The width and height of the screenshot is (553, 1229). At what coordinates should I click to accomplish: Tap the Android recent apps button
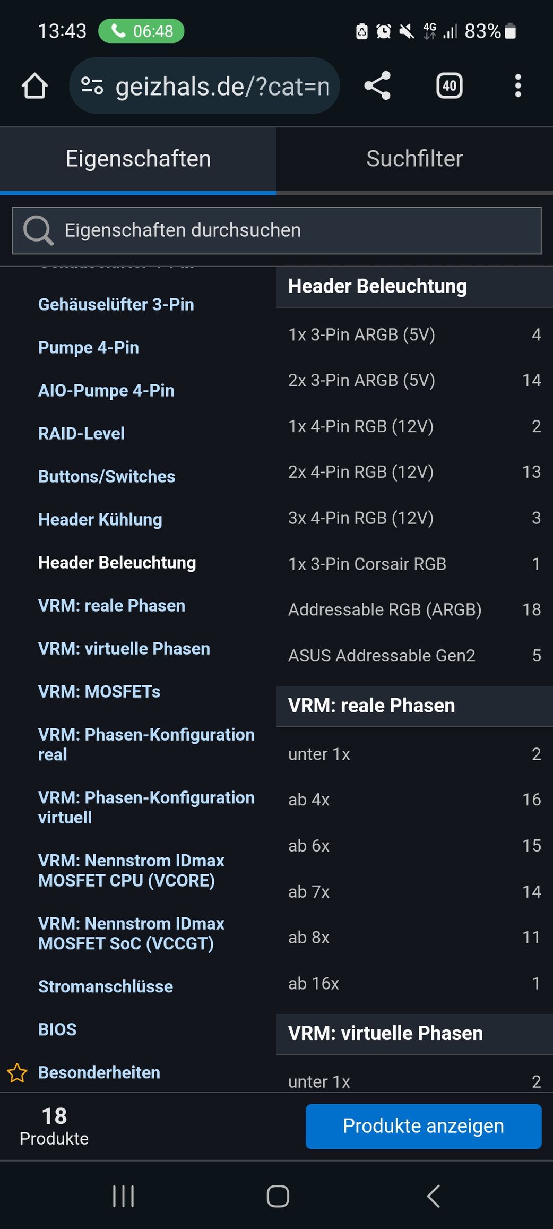124,1196
